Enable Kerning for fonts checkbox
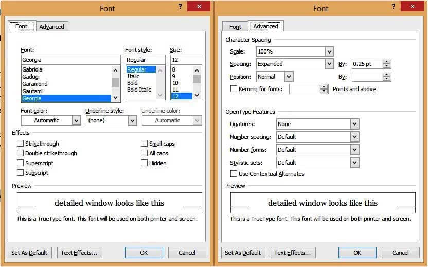This screenshot has height=267, width=428. [234, 89]
